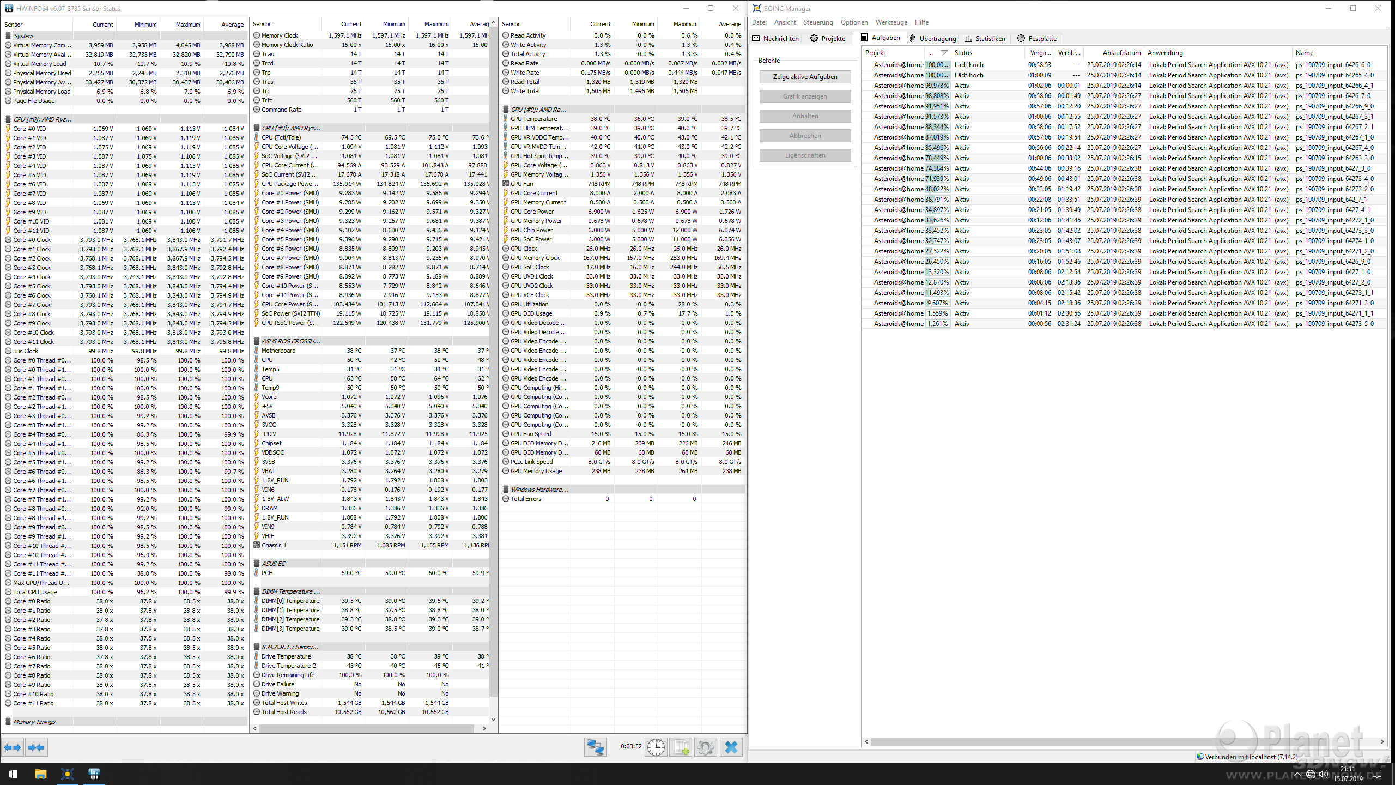This screenshot has height=785, width=1395.
Task: Click the PCH temperature sensor icon
Action: click(257, 573)
